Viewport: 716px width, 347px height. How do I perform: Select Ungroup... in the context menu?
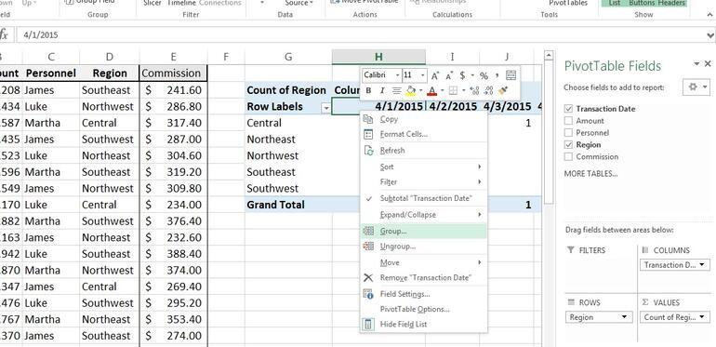coord(423,247)
